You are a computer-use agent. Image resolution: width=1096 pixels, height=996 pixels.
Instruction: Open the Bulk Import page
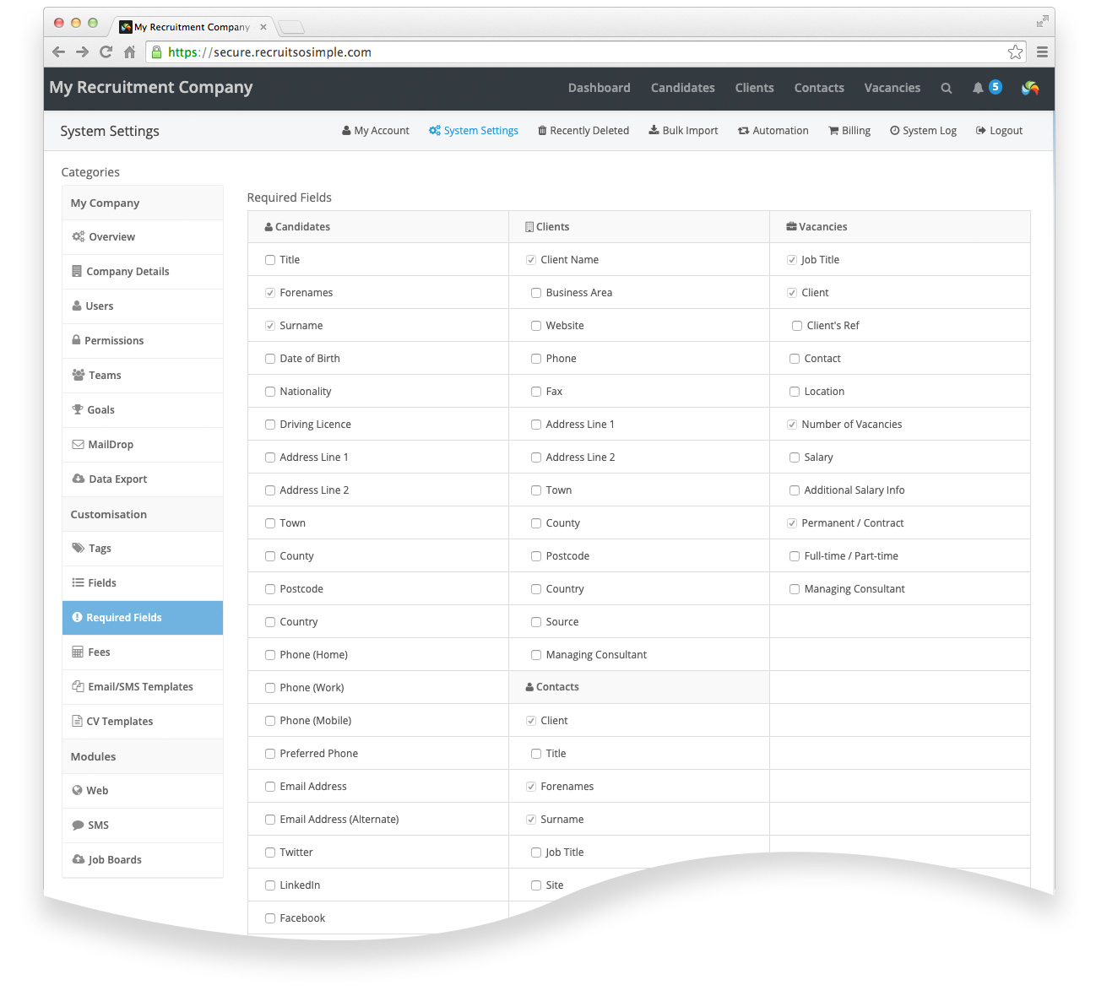(x=683, y=131)
